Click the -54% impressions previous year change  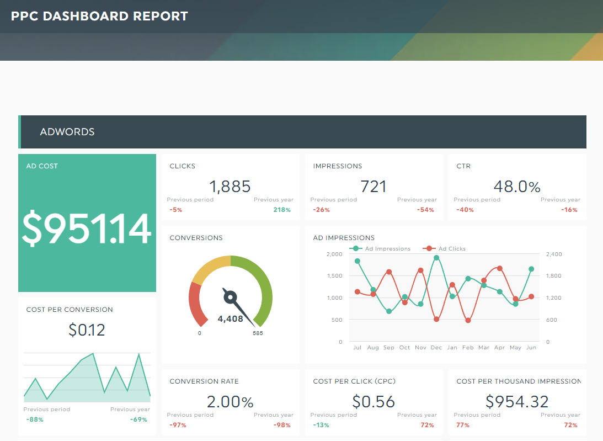coord(425,210)
